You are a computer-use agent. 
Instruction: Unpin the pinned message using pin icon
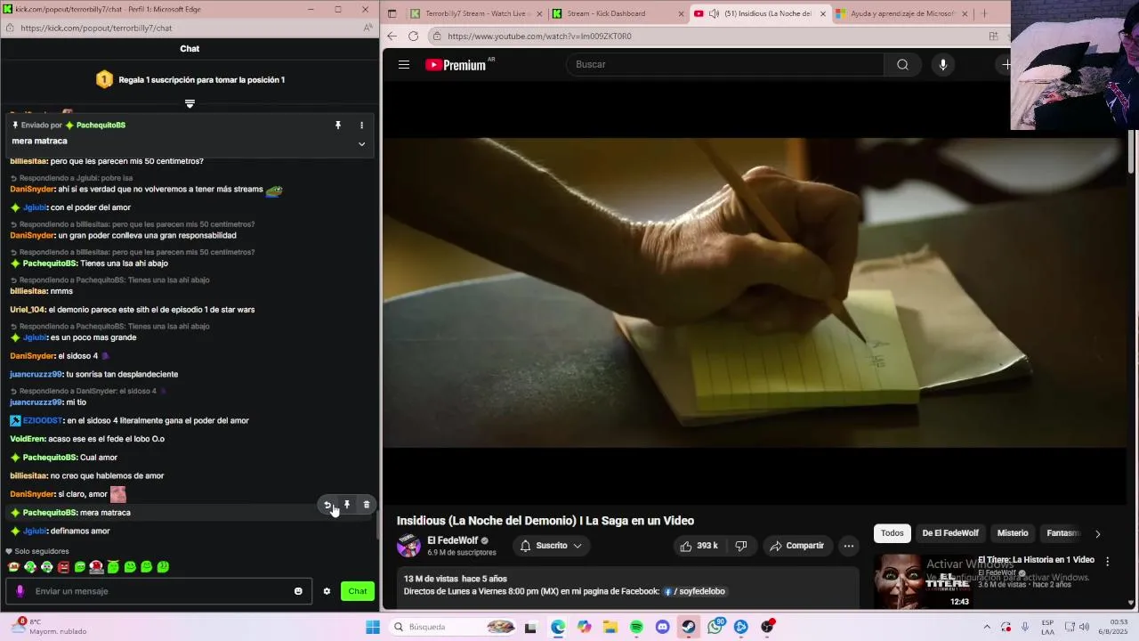[338, 126]
